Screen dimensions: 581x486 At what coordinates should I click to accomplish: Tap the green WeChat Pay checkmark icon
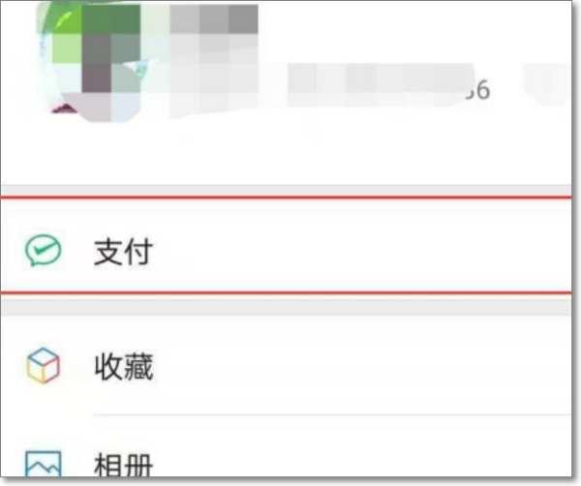coord(43,251)
